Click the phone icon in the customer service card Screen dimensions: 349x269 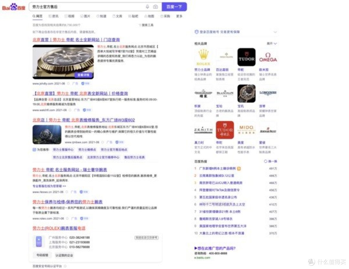(x=39, y=242)
